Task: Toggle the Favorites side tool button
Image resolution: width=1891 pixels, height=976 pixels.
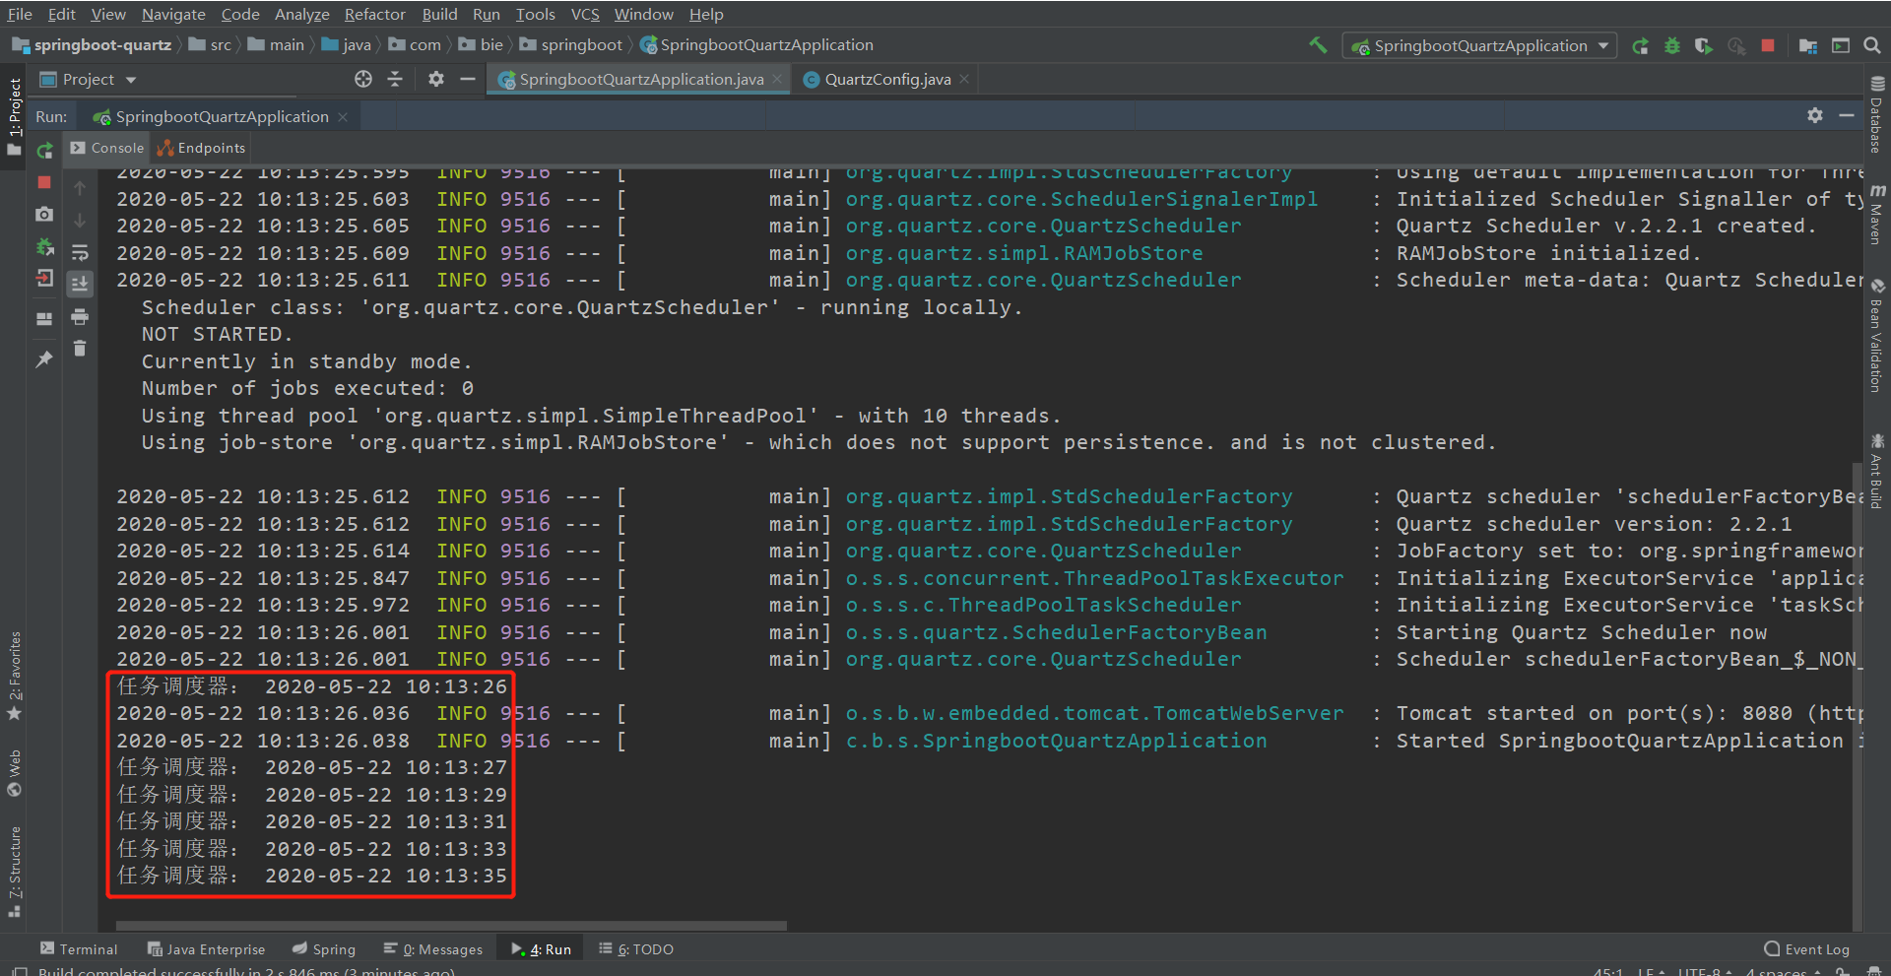Action: click(14, 676)
